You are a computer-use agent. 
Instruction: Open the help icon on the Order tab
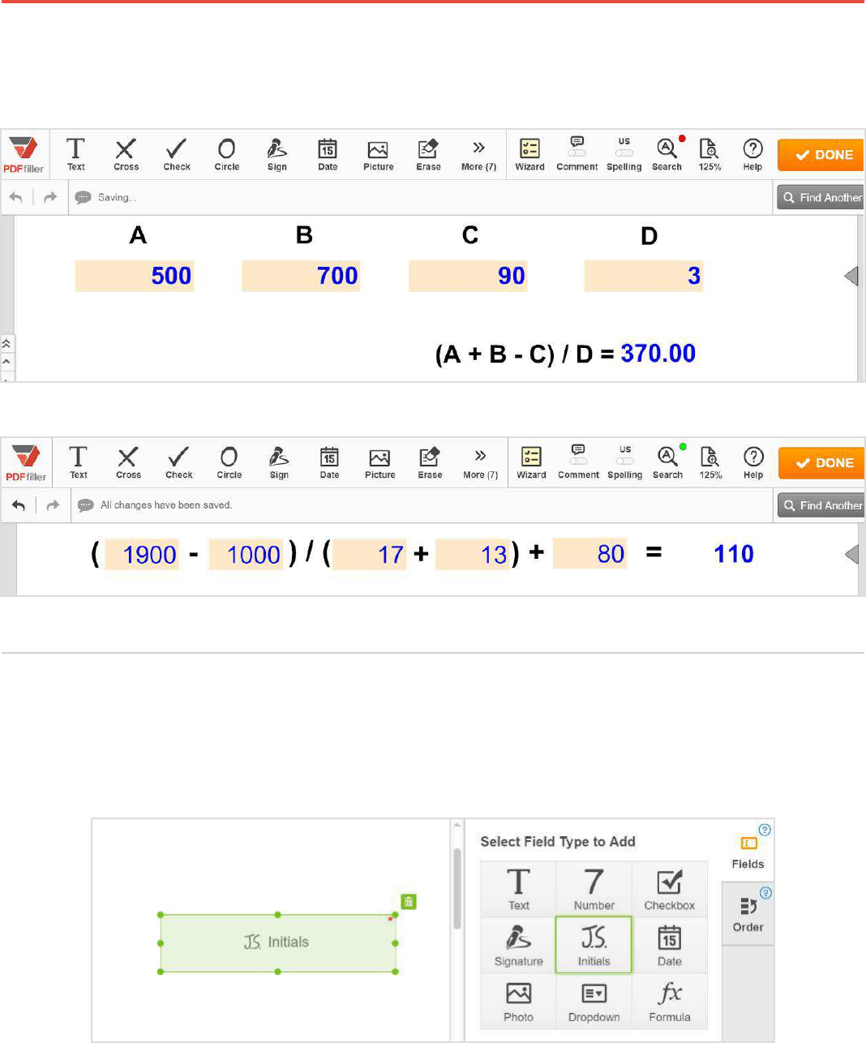coord(765,893)
